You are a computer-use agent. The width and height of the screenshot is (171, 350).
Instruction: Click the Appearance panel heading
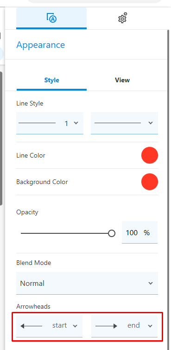click(40, 45)
